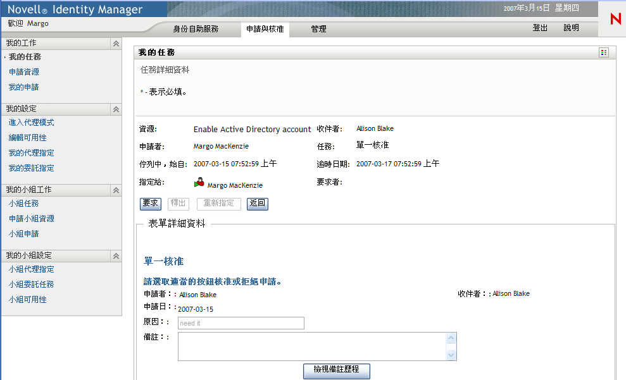The height and width of the screenshot is (380, 626).
Task: Click the 逾時日期 value 2007-03-17 07:52:59
Action: [398, 164]
